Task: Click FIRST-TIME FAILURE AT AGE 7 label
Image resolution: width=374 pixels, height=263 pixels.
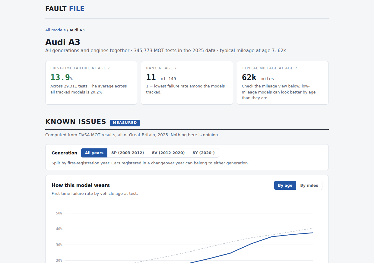Action: click(x=80, y=68)
